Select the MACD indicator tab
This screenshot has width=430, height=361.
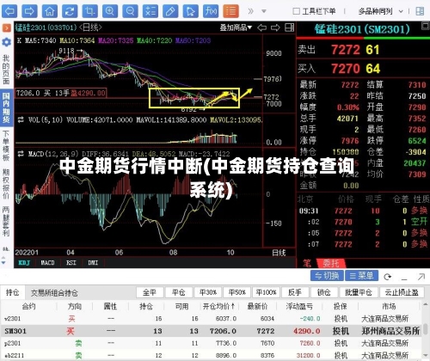(x=47, y=262)
